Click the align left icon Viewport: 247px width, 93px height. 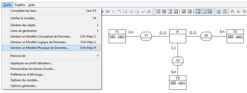tap(232, 12)
